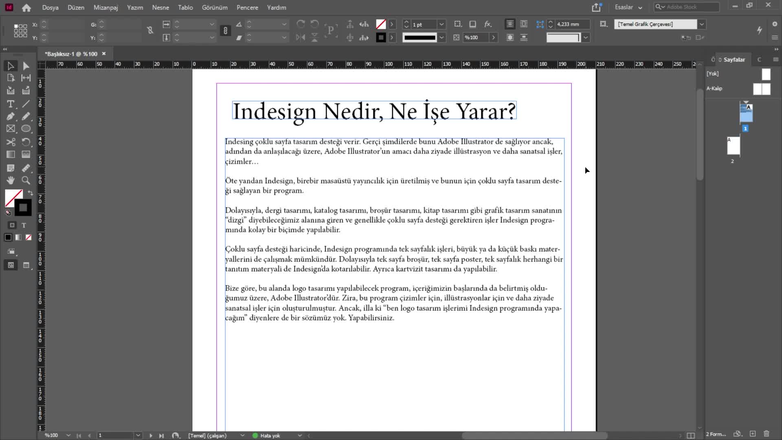The image size is (782, 440).
Task: Click the share document icon
Action: tap(597, 7)
